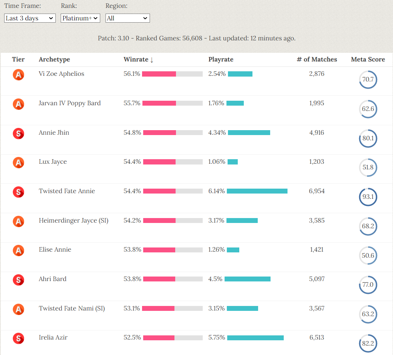
Task: Open the Lux Jayce archetype
Action: point(53,162)
